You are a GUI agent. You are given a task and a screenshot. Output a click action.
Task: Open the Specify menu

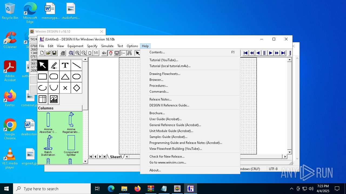point(92,46)
